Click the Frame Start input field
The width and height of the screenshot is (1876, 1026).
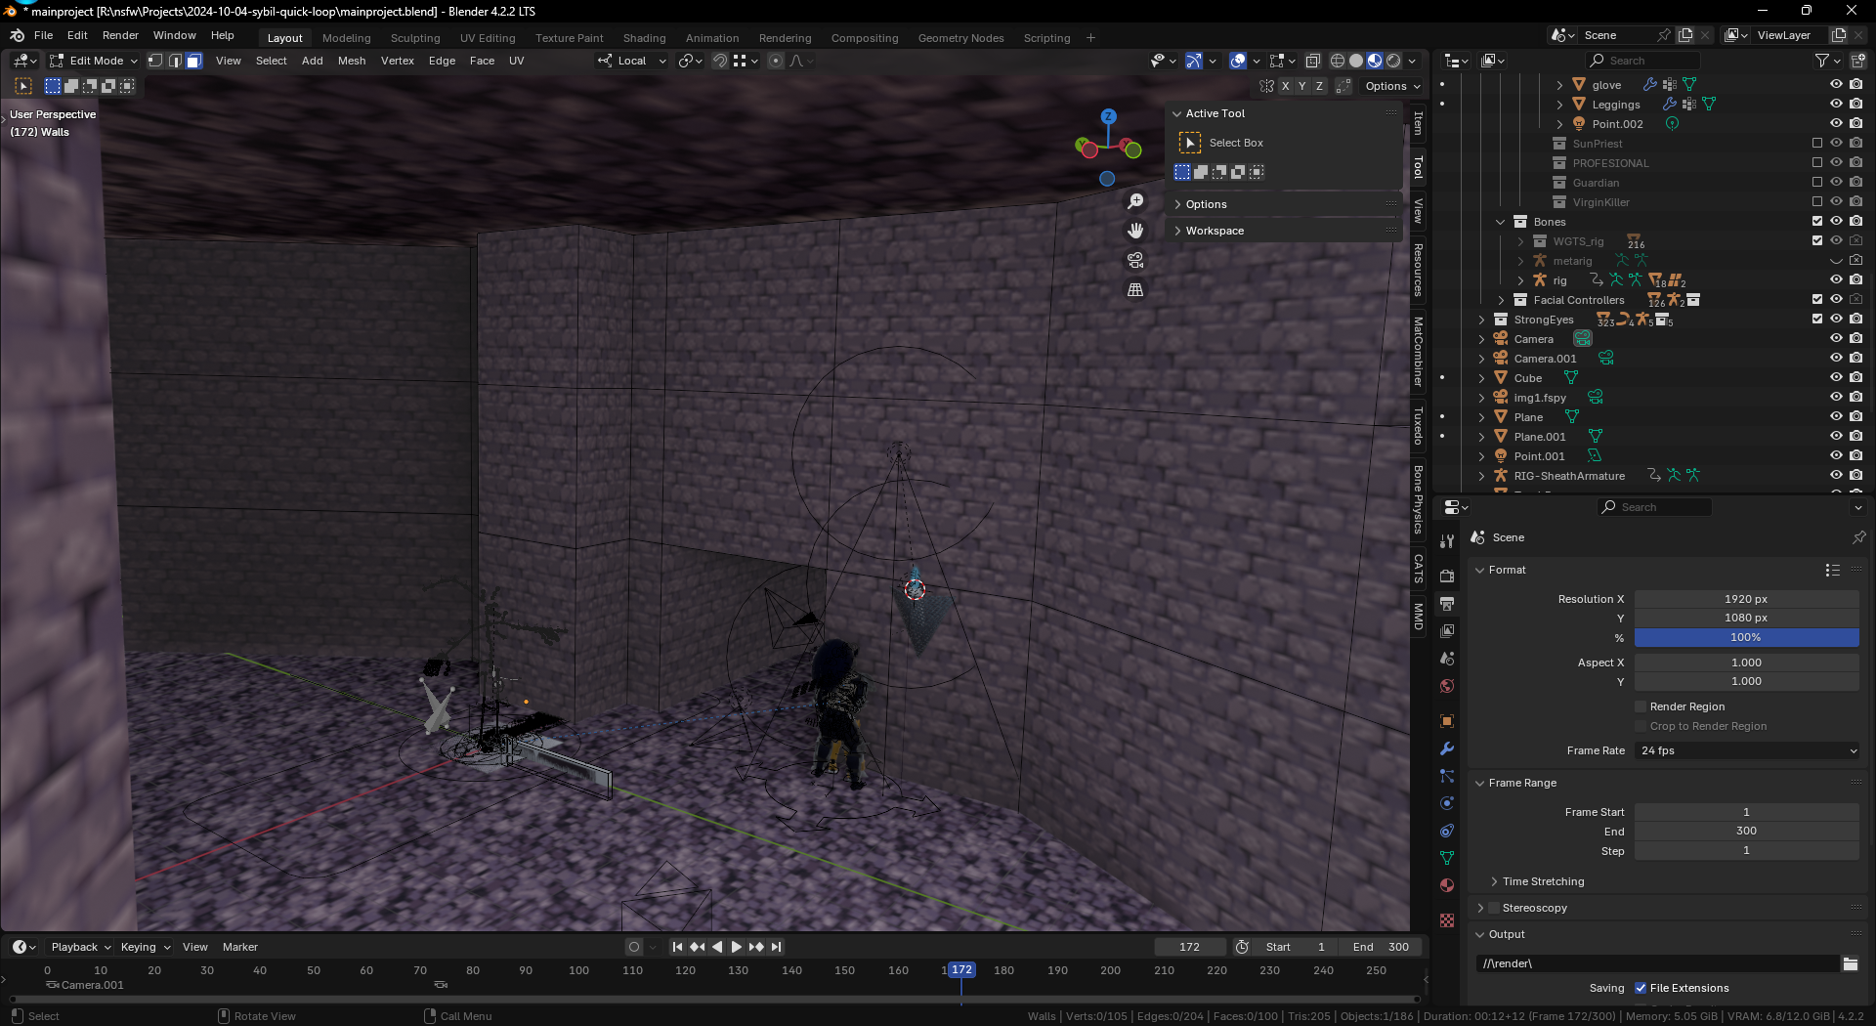pyautogui.click(x=1746, y=812)
